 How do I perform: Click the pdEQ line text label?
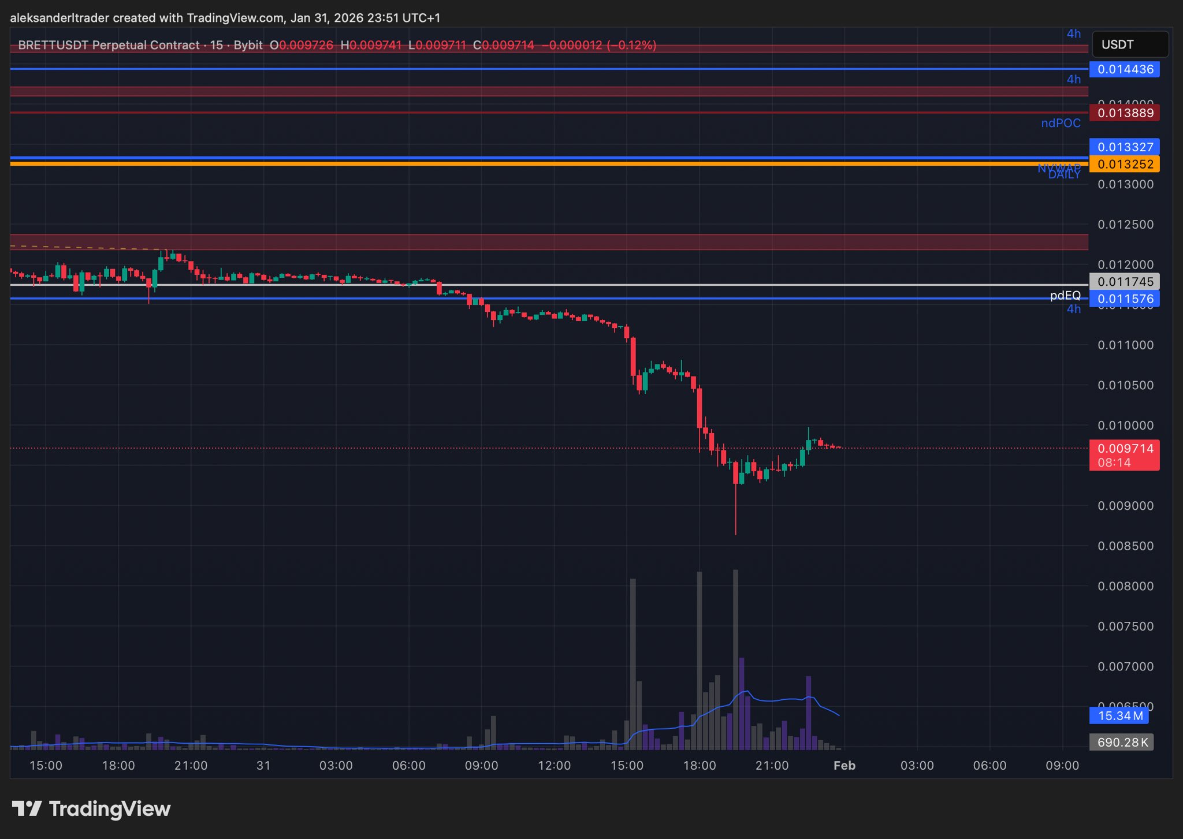click(x=1065, y=295)
